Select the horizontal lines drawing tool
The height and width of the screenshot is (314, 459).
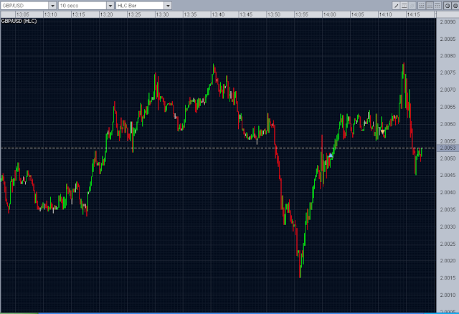pyautogui.click(x=404, y=6)
